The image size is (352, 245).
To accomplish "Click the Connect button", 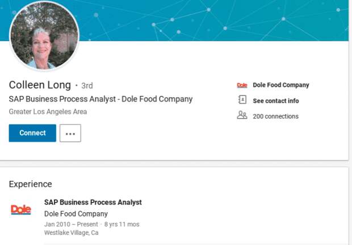I will [x=32, y=133].
